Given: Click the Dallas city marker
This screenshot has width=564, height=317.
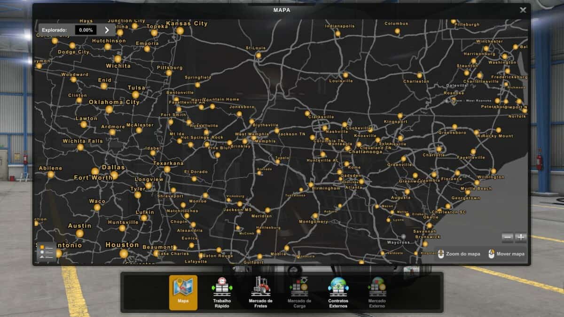Looking at the screenshot, I should 114,175.
